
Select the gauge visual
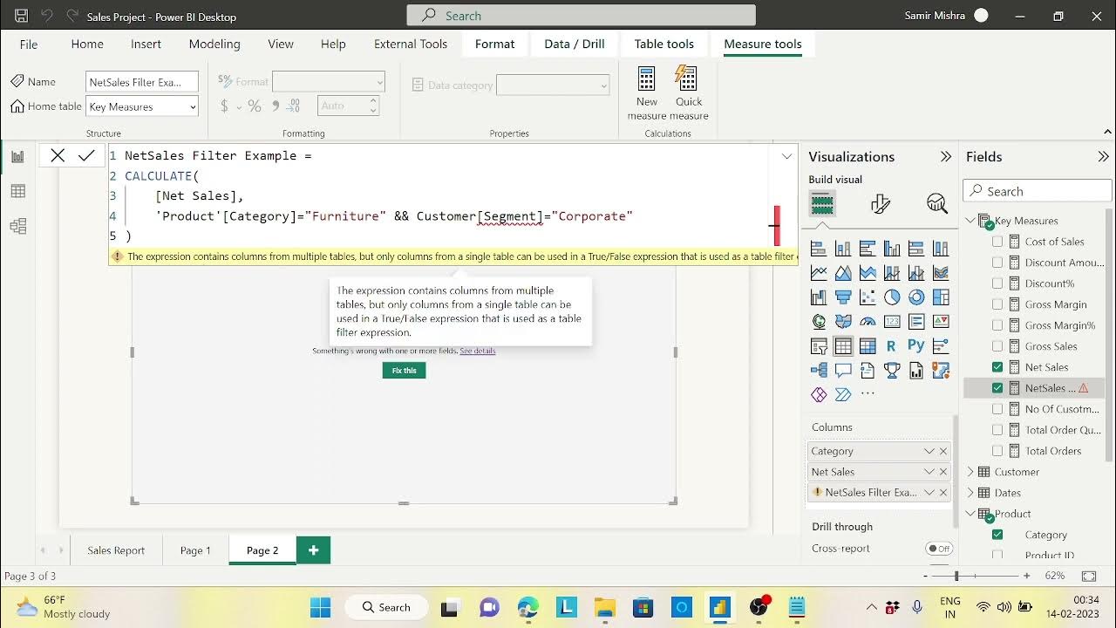(x=868, y=322)
